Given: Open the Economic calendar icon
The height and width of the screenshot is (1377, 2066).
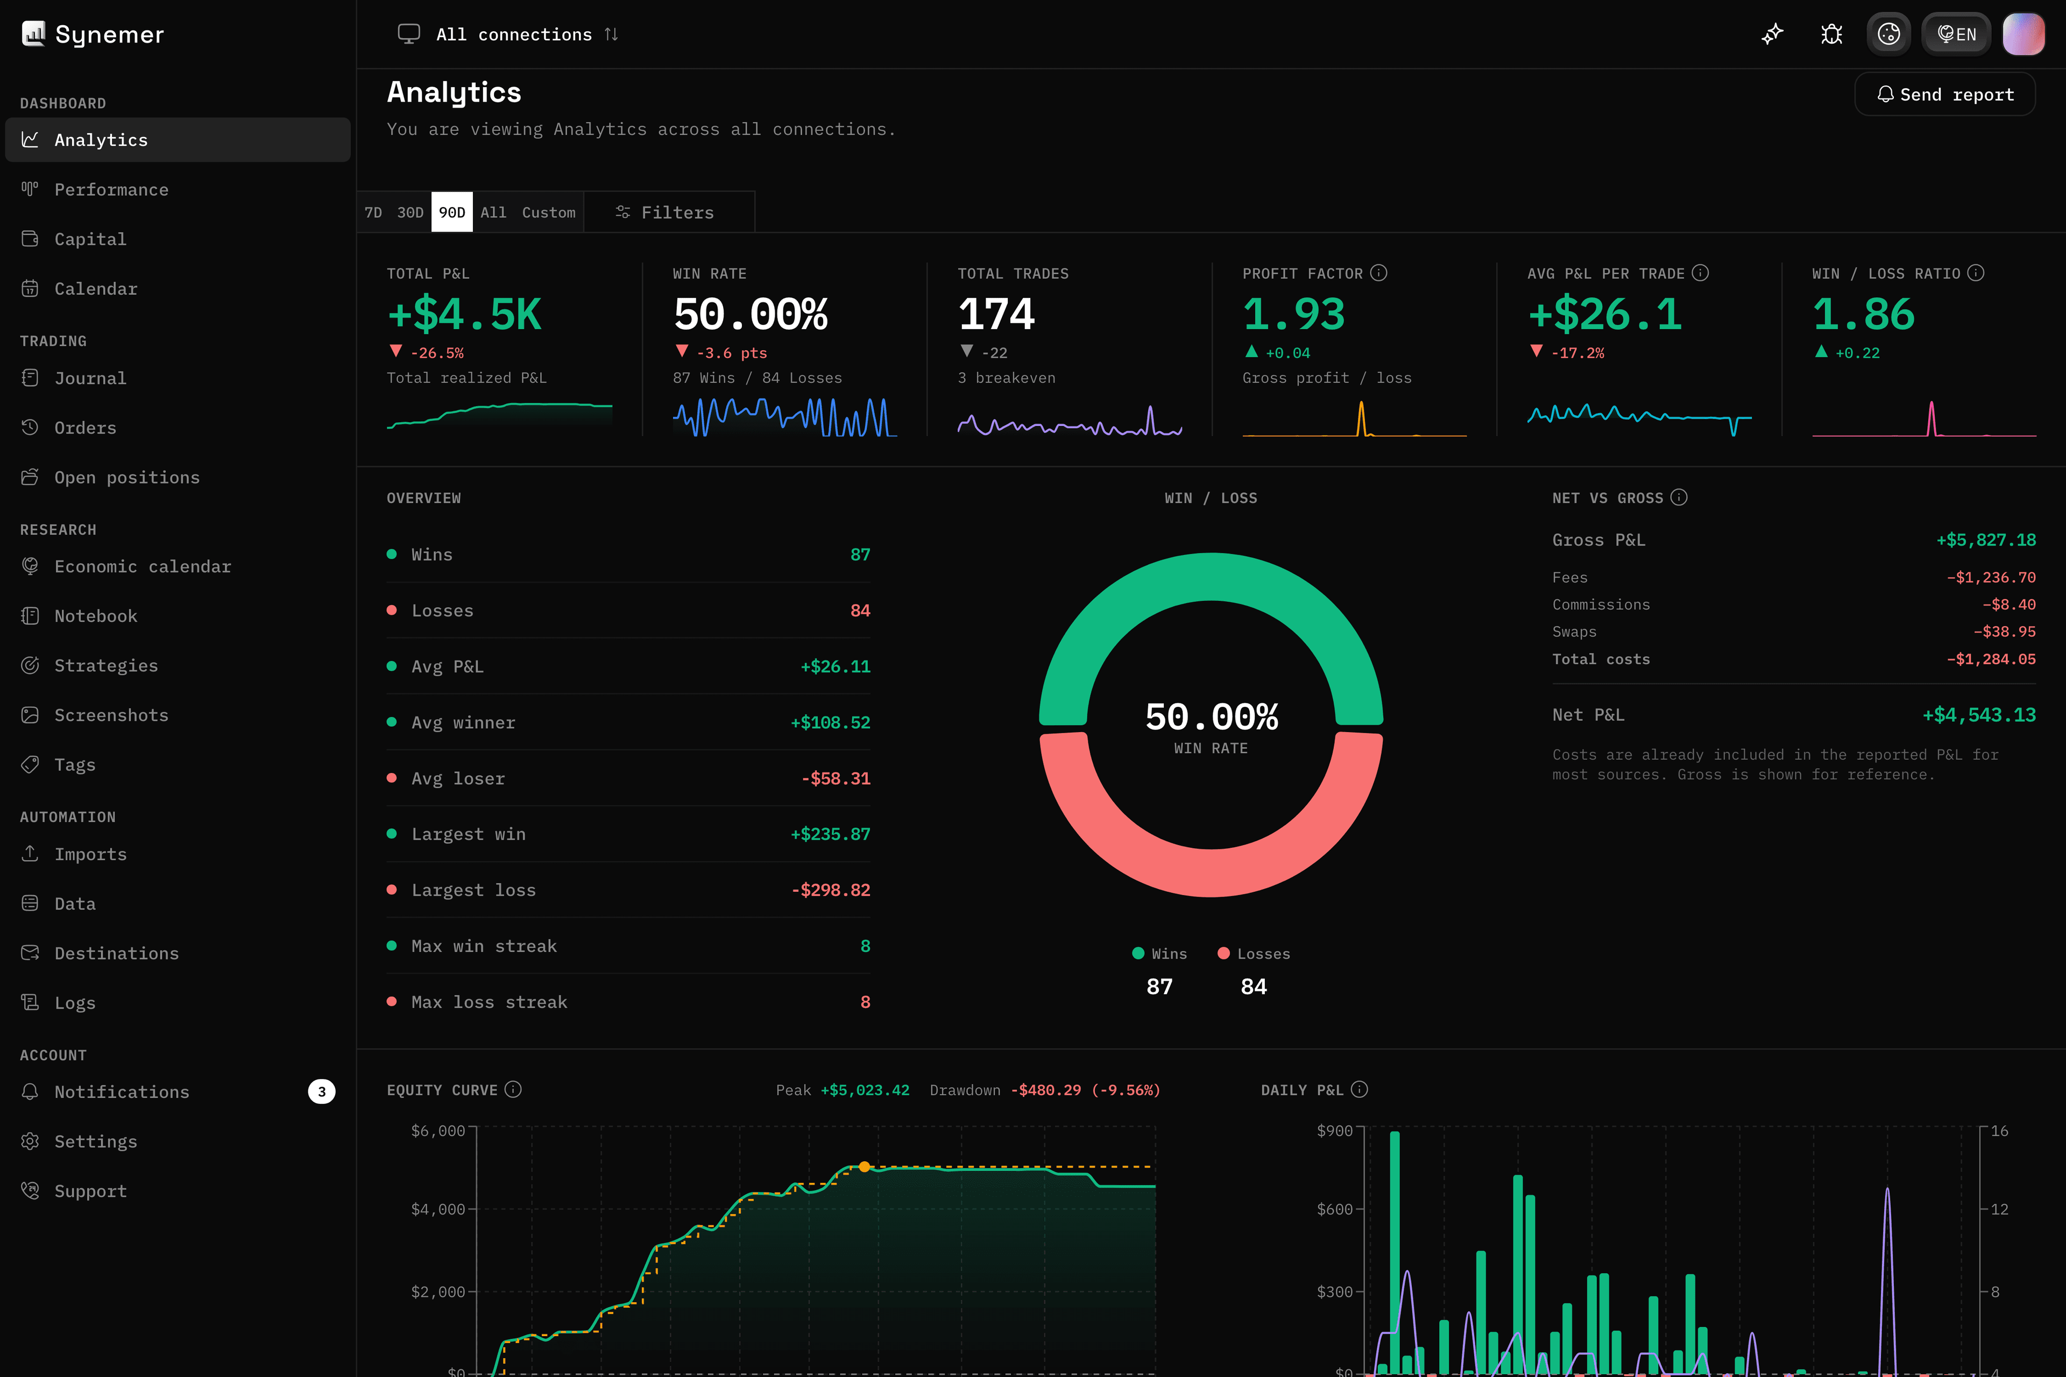Looking at the screenshot, I should [x=30, y=566].
